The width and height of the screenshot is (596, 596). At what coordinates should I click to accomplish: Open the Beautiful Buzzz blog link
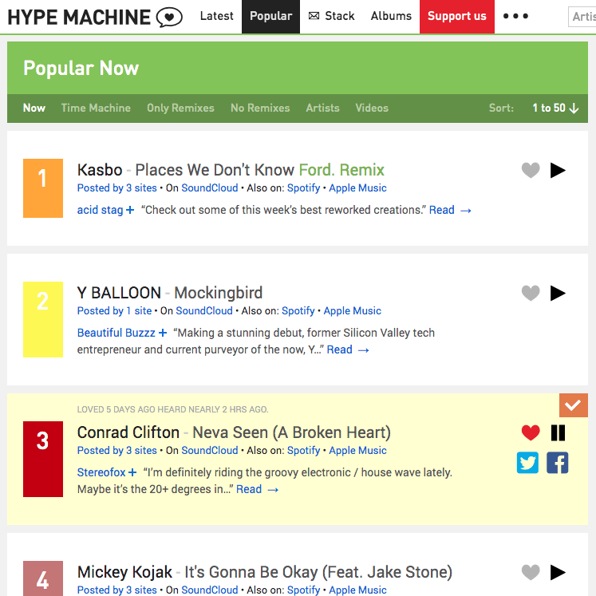[x=116, y=333]
